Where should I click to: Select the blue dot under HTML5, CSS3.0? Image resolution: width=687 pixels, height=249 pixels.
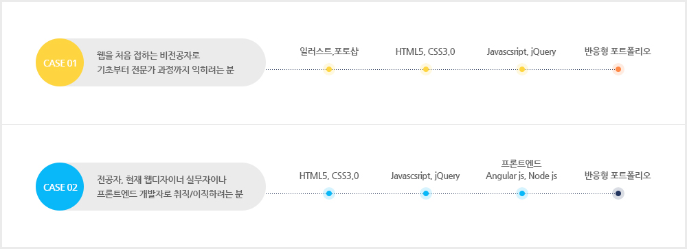329,193
